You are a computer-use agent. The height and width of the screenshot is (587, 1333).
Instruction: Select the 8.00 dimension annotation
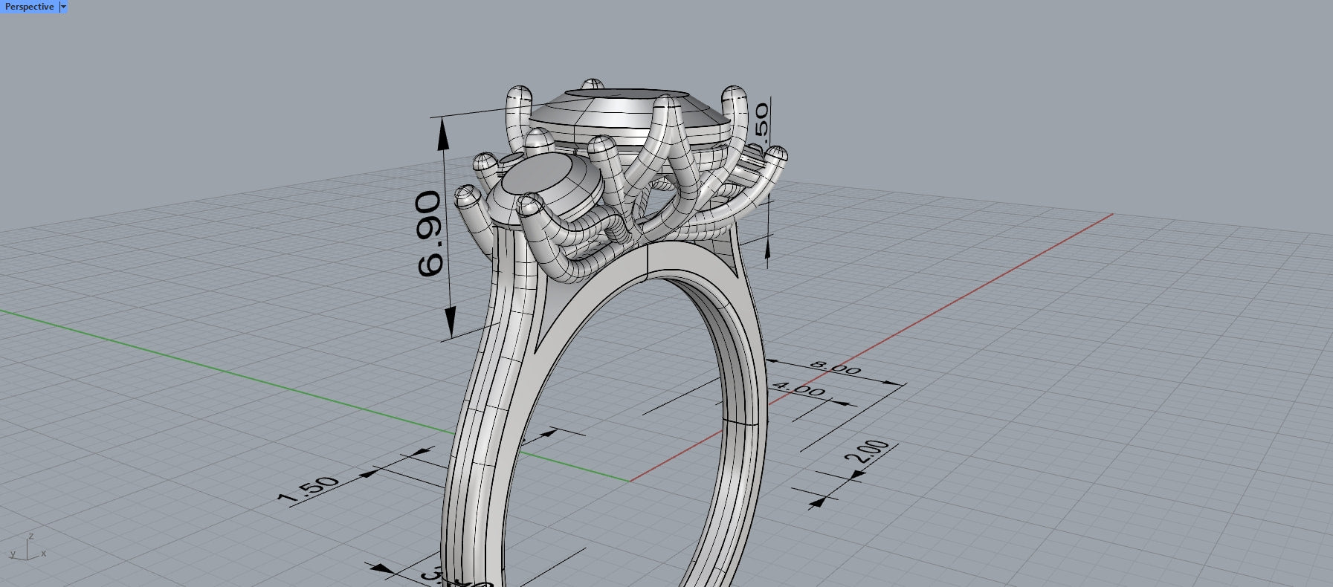[835, 367]
